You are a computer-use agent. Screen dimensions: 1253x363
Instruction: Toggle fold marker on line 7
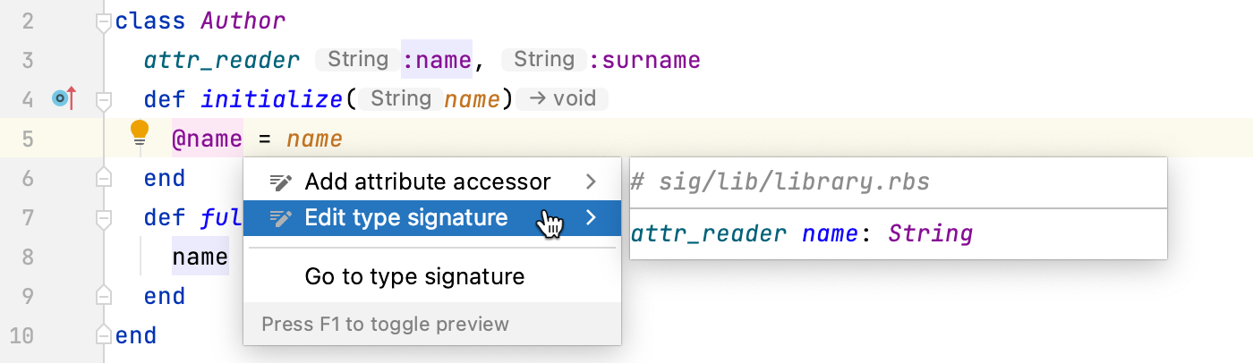coord(104,217)
